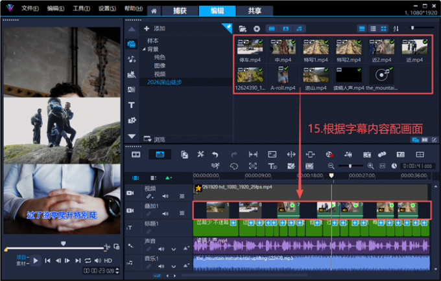The height and width of the screenshot is (281, 441).
Task: Open the audio library sidebar icon
Action: click(132, 59)
